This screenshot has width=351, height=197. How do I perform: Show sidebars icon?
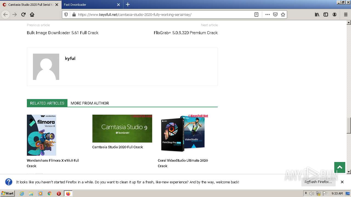click(x=326, y=15)
